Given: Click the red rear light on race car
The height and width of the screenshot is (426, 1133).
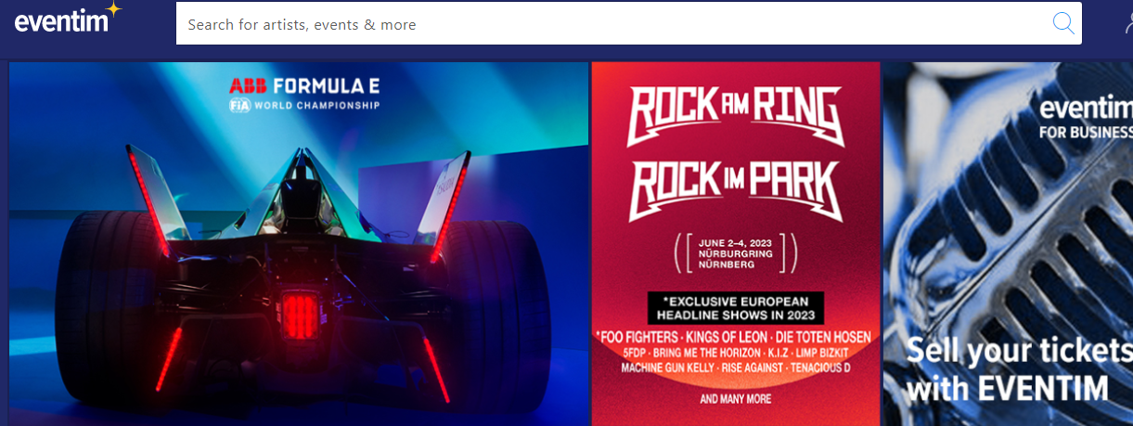Looking at the screenshot, I should tap(297, 310).
